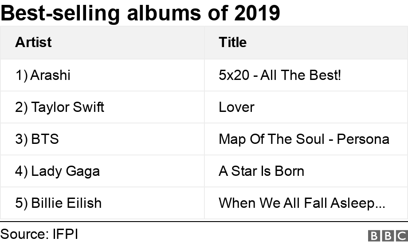Viewport: 408px width, 246px height.
Task: Select the A Star Is Born title
Action: tap(261, 171)
